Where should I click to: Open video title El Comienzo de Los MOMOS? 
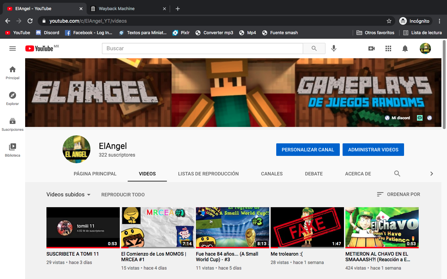click(154, 257)
